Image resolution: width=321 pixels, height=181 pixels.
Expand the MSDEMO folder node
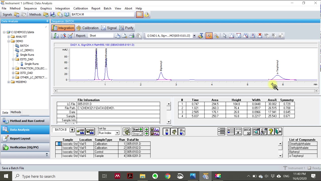pos(9,82)
